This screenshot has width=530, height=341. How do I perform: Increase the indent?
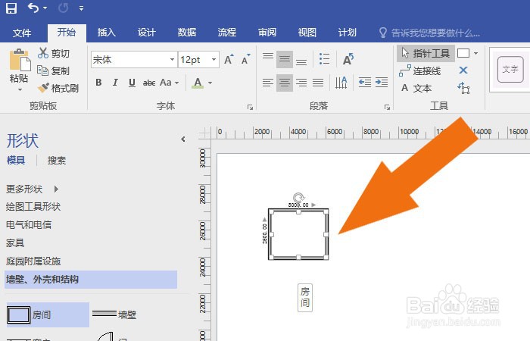(x=382, y=82)
